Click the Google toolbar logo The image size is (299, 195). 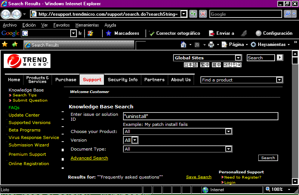point(10,33)
